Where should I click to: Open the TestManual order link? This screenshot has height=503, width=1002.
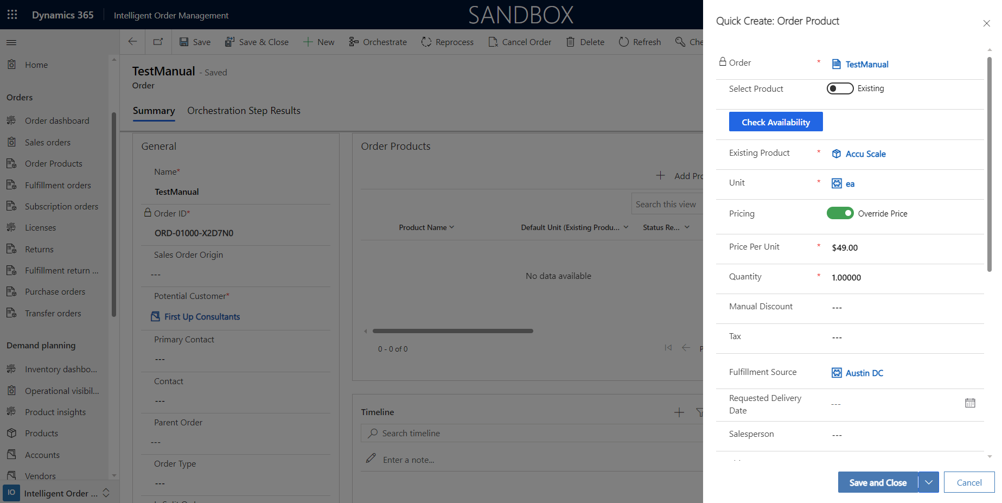point(866,64)
